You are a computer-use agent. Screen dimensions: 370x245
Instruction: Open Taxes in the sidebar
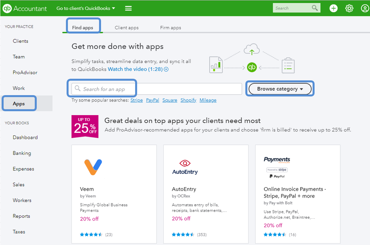pos(19,232)
